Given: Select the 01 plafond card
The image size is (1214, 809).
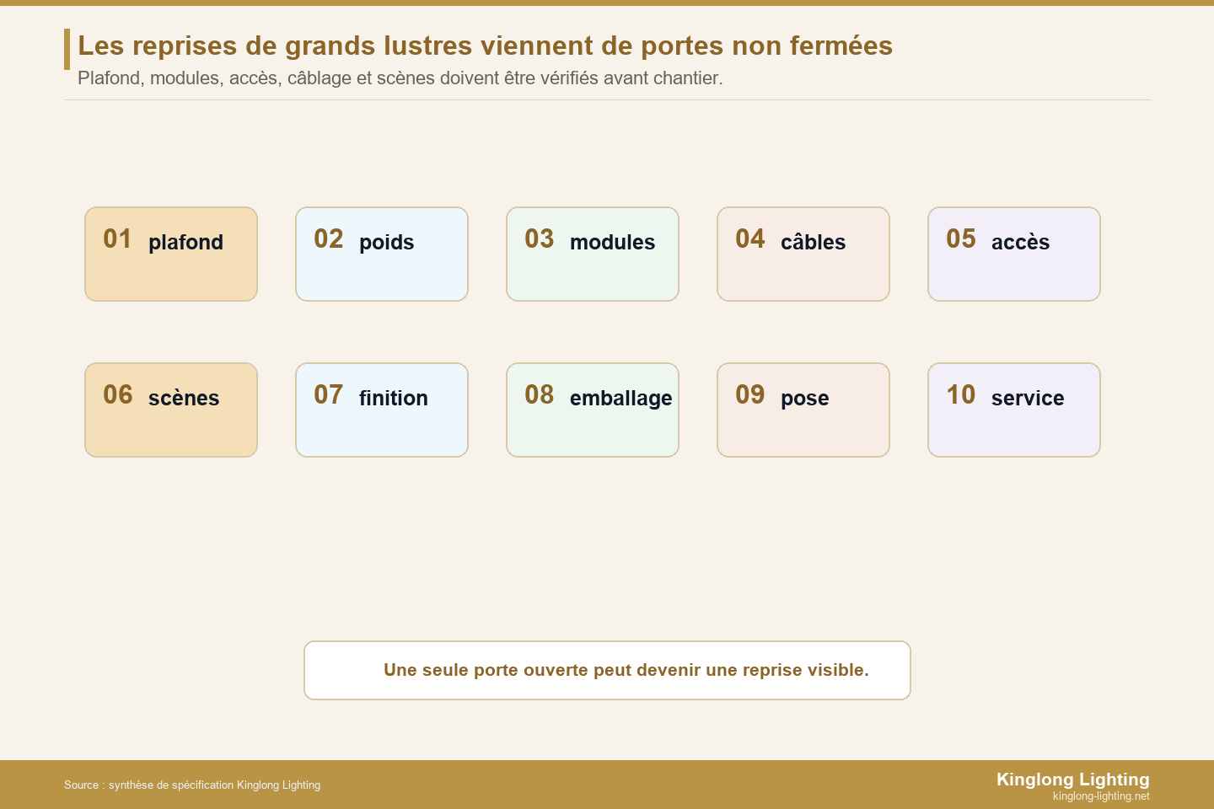Looking at the screenshot, I should (171, 254).
